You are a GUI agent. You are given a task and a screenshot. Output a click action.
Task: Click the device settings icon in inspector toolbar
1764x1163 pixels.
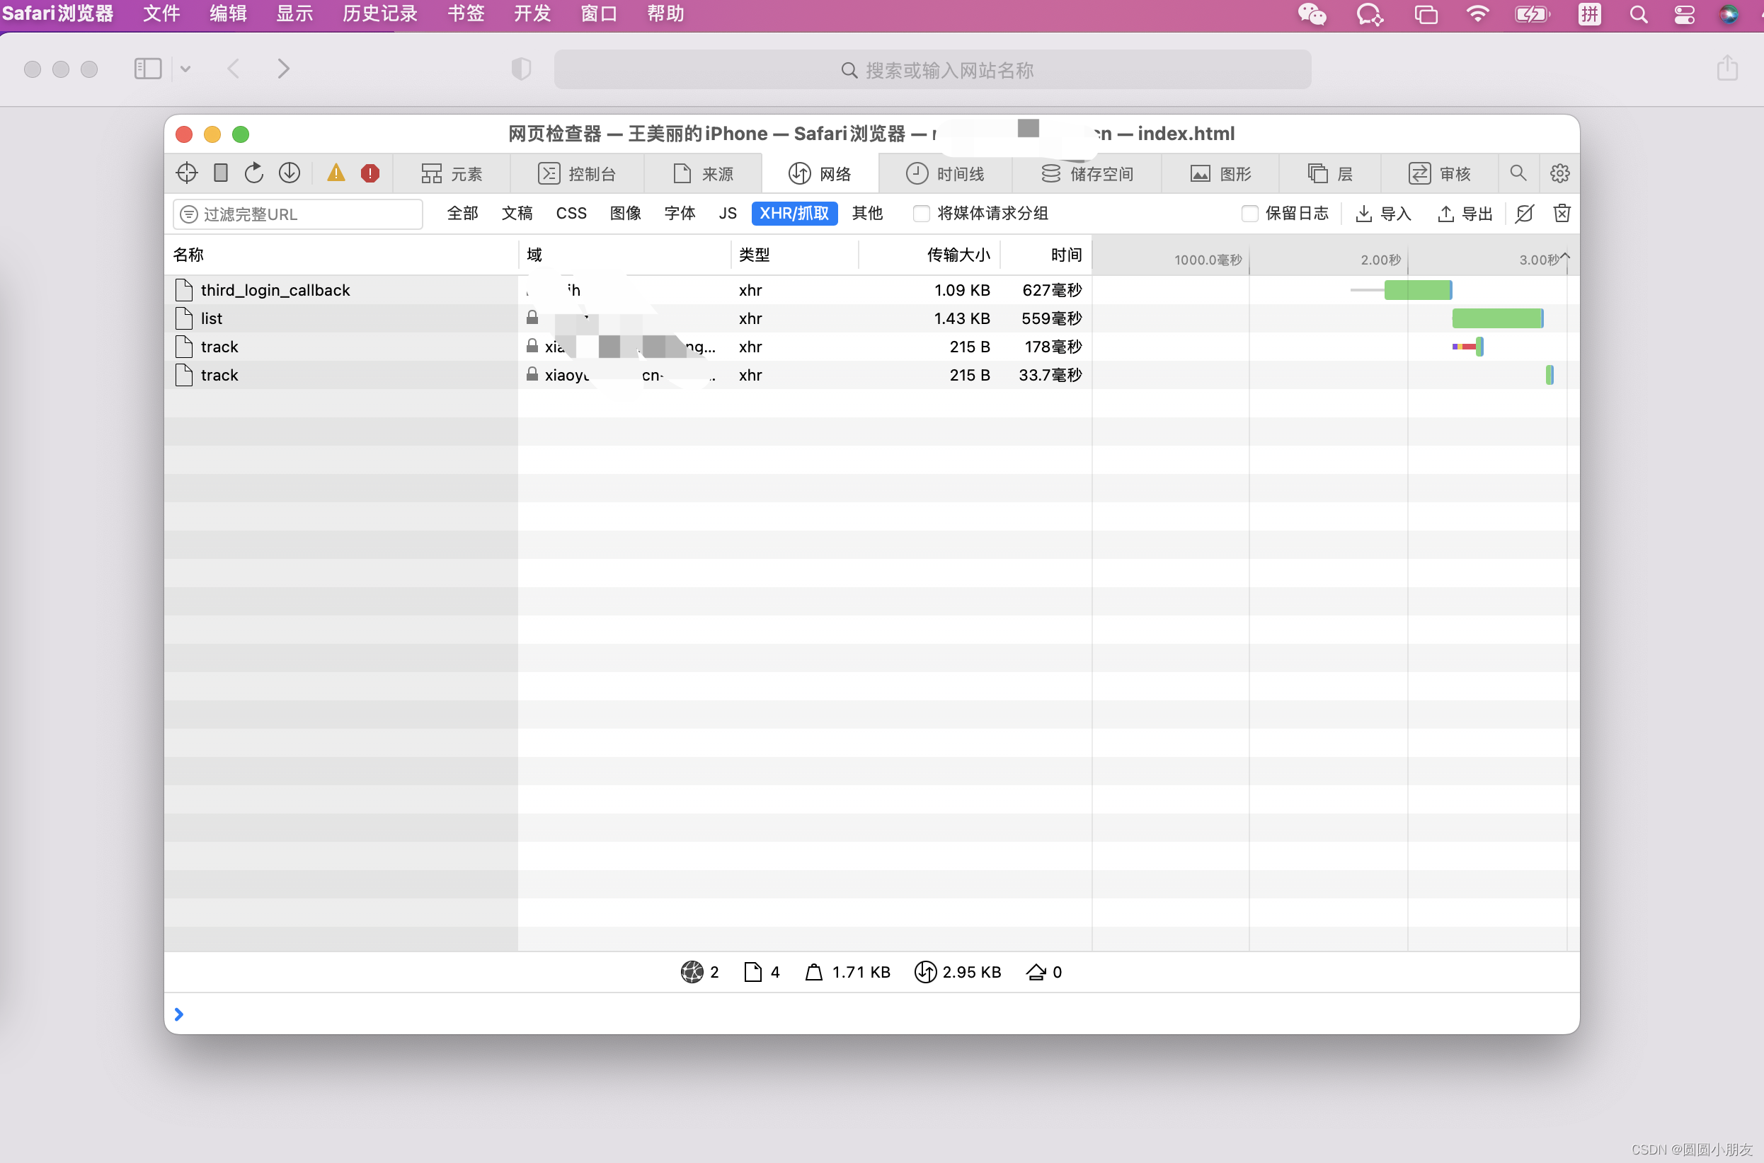click(220, 173)
